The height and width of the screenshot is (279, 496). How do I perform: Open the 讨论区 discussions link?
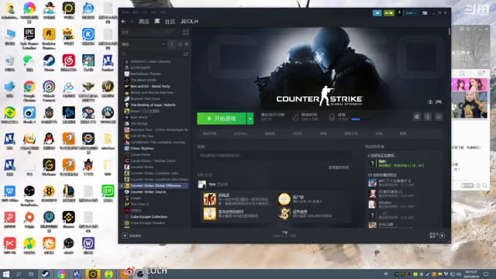[x=298, y=133]
